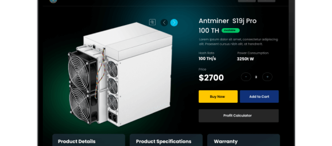
Task: Click the Antminer product image
Action: 120,74
